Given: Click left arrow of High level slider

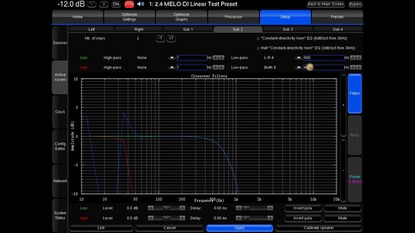Looking at the screenshot, I should 151,218.
